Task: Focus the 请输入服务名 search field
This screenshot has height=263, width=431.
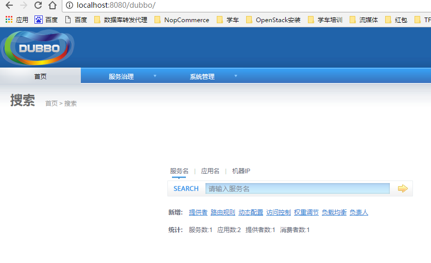Action: click(x=298, y=189)
